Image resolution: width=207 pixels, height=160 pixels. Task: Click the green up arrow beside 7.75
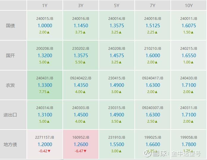pyautogui.click(x=48, y=92)
